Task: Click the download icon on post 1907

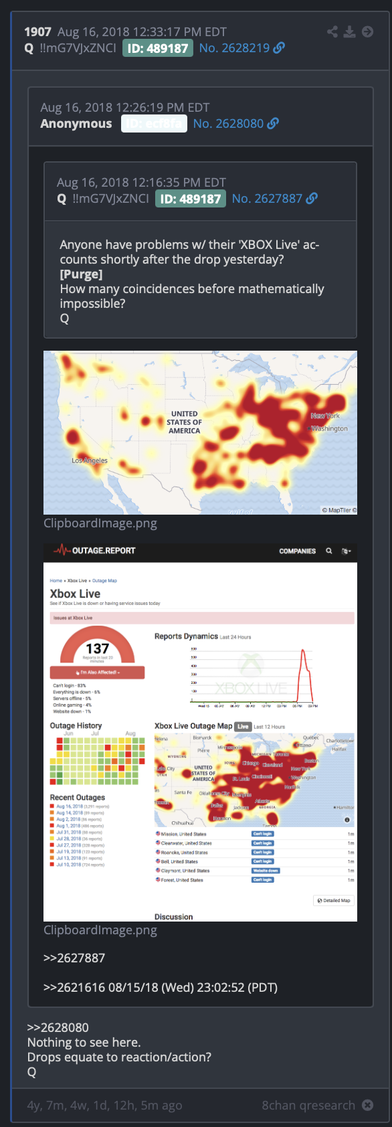Action: [349, 31]
